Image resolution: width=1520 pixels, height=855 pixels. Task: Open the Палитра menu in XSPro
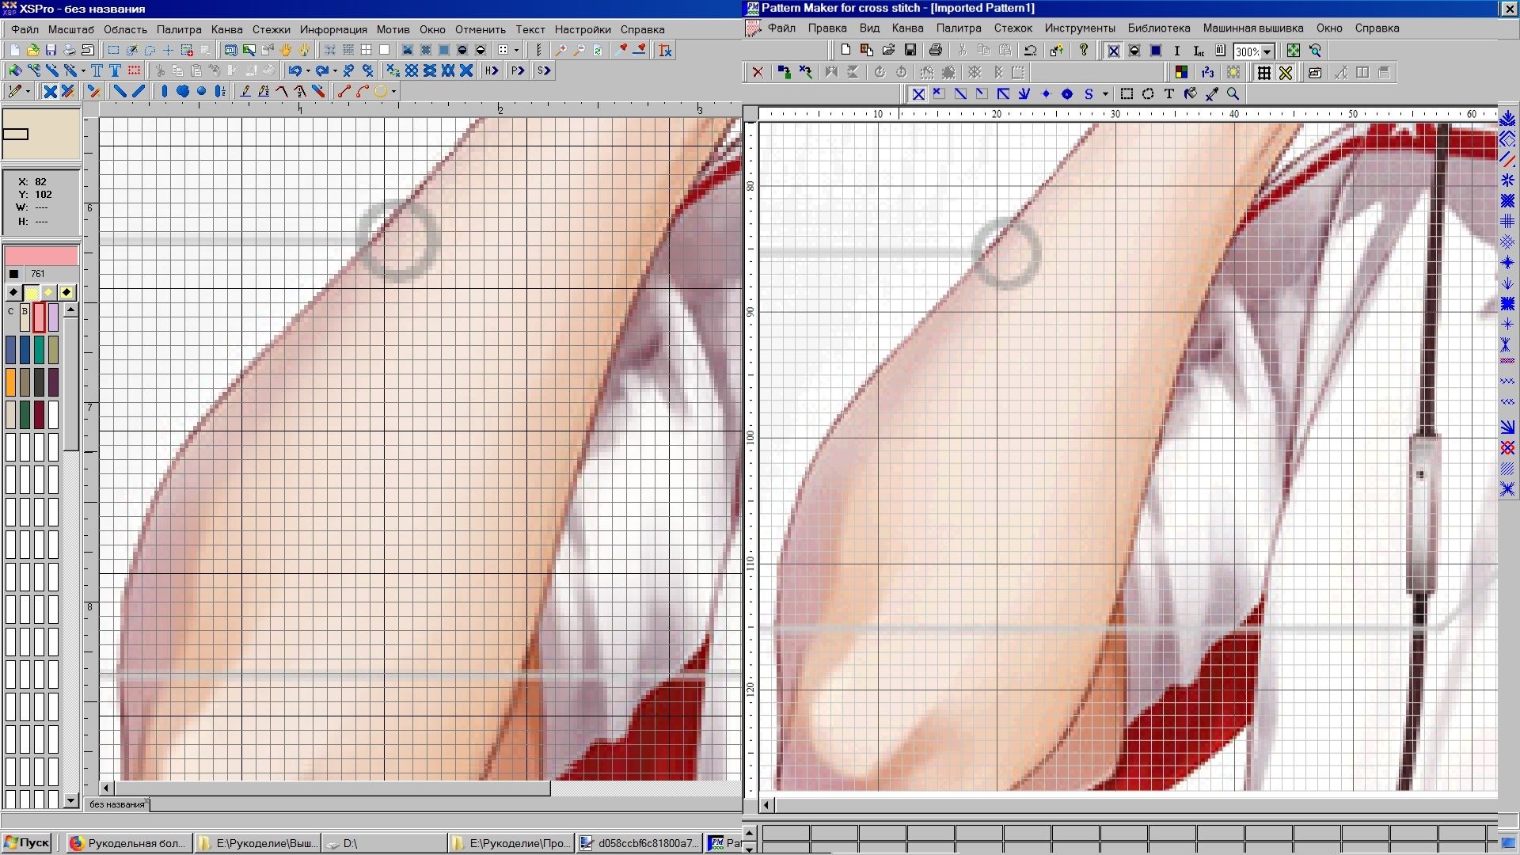coord(179,29)
